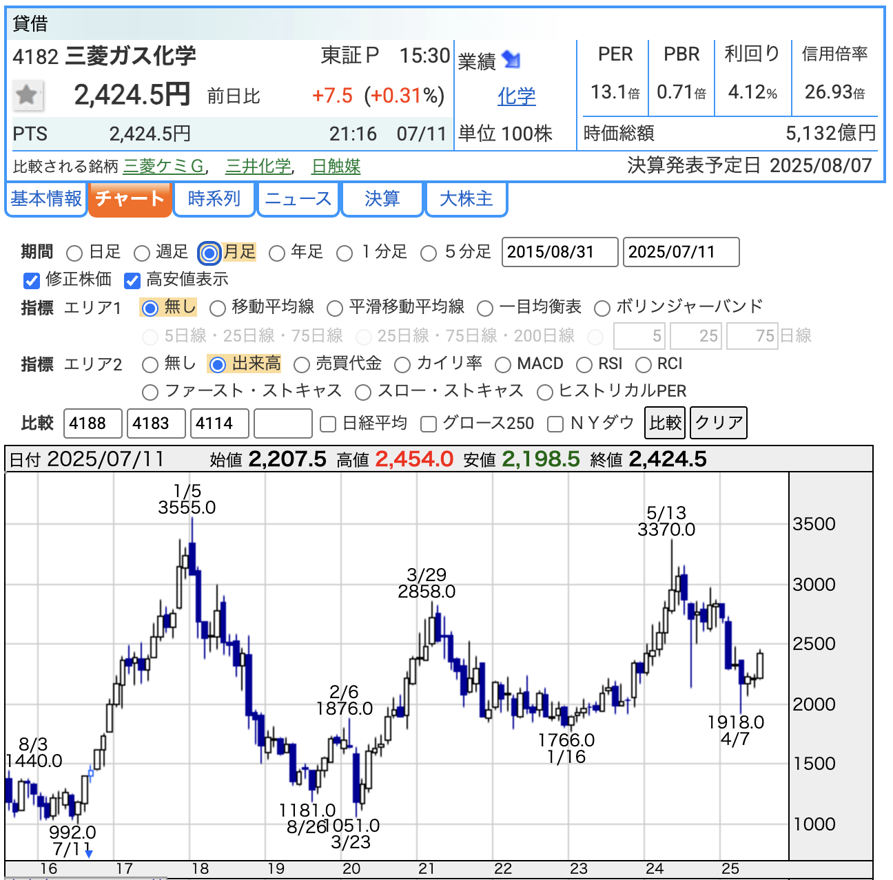The height and width of the screenshot is (880, 893).
Task: Toggle the 修正株価 checkbox
Action: tap(31, 280)
